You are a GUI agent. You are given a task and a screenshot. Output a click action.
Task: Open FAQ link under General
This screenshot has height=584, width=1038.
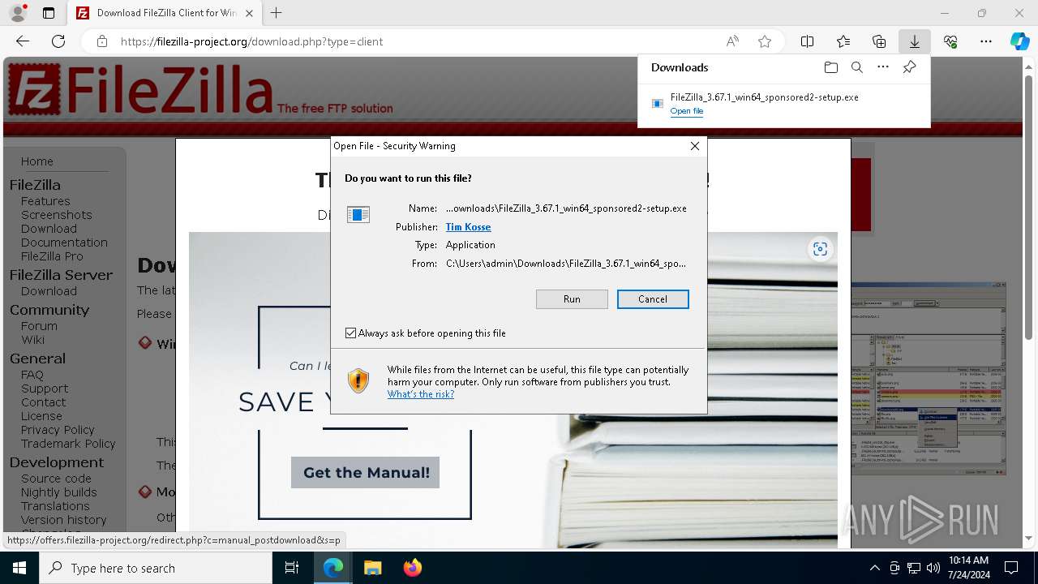[32, 375]
